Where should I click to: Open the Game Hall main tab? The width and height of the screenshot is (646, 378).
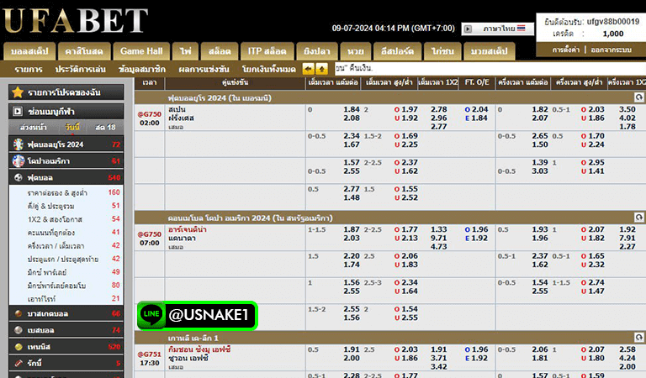tap(141, 51)
